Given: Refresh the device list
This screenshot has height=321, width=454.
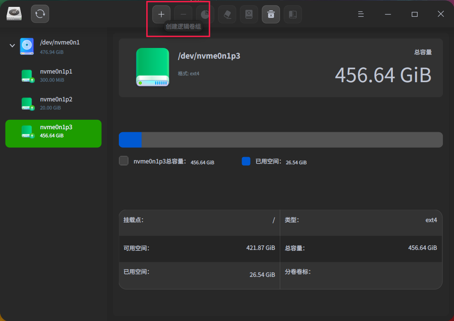Looking at the screenshot, I should (40, 14).
